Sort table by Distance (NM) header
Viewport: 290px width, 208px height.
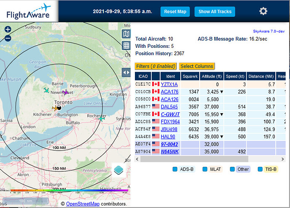261,76
